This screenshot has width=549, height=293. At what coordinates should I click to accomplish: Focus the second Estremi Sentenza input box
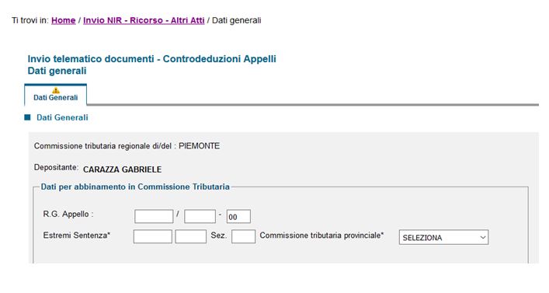click(x=191, y=236)
